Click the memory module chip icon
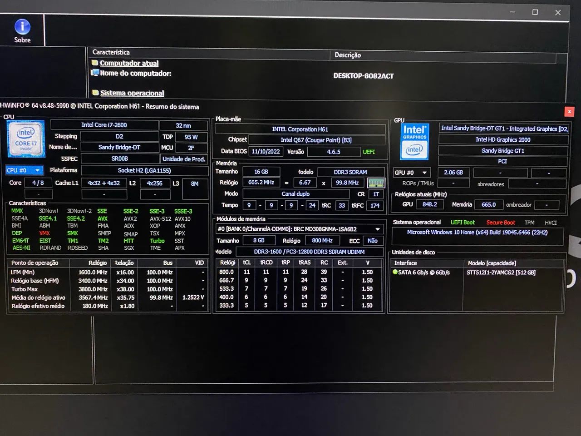 coord(376,183)
